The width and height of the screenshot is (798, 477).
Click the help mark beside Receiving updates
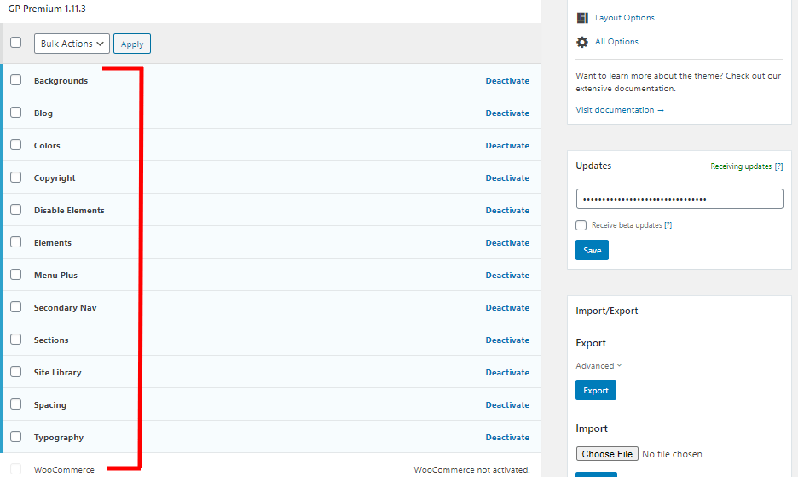coord(778,166)
